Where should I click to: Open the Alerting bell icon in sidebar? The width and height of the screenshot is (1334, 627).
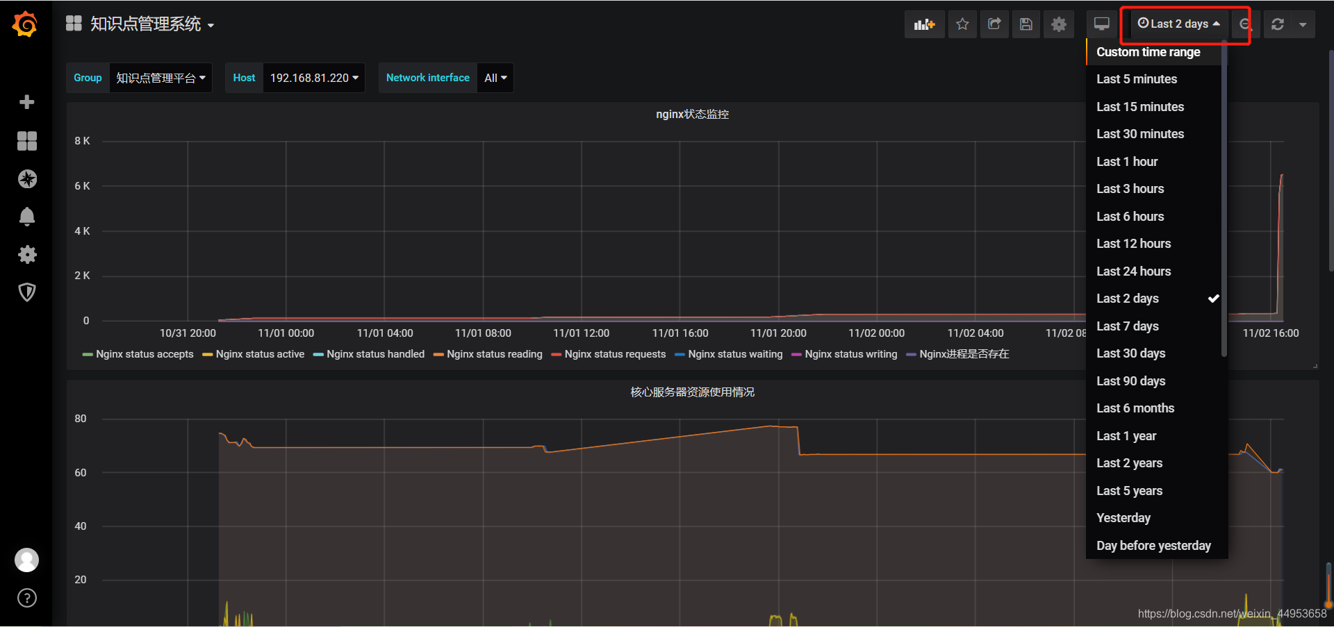(27, 217)
